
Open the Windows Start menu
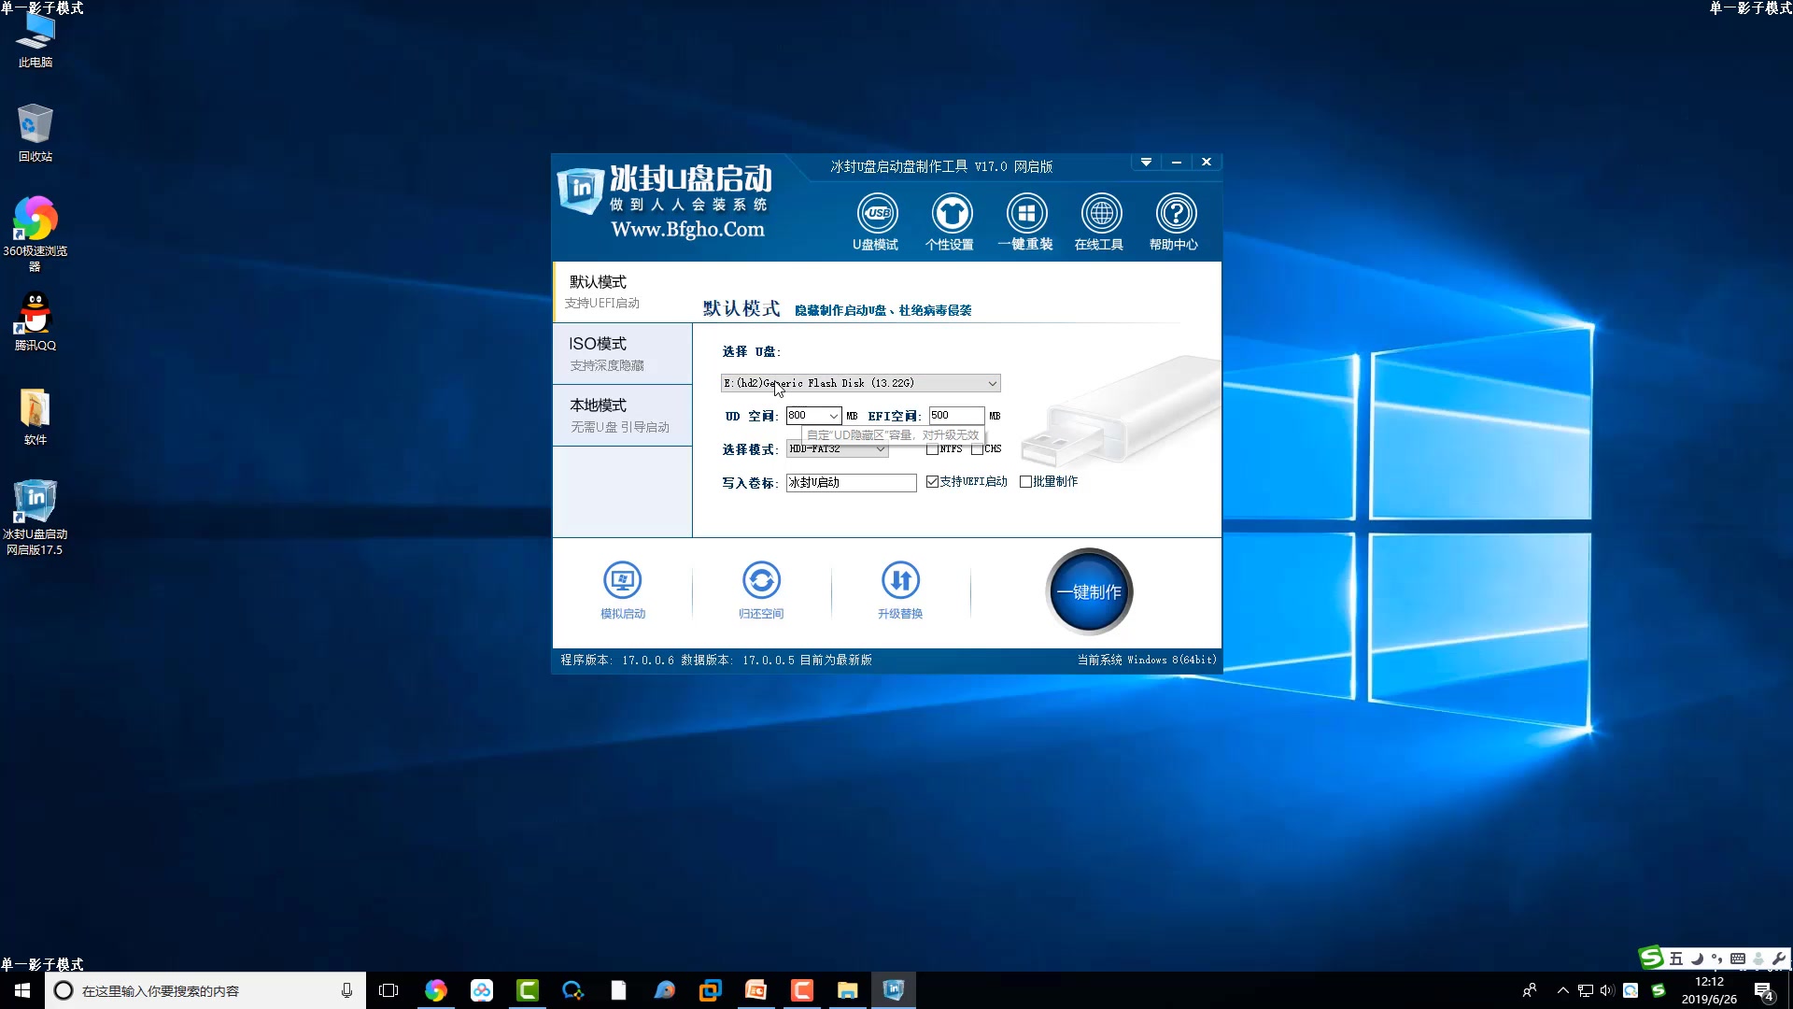22,990
